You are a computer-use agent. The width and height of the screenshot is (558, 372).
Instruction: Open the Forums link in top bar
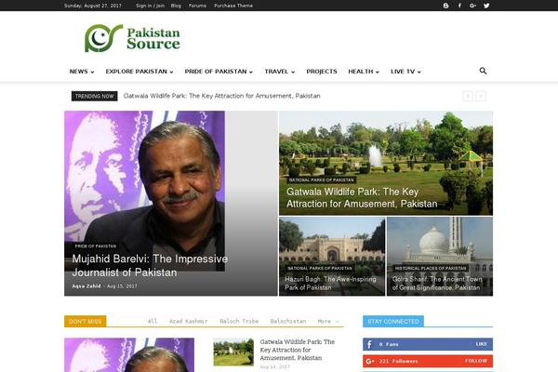point(197,6)
